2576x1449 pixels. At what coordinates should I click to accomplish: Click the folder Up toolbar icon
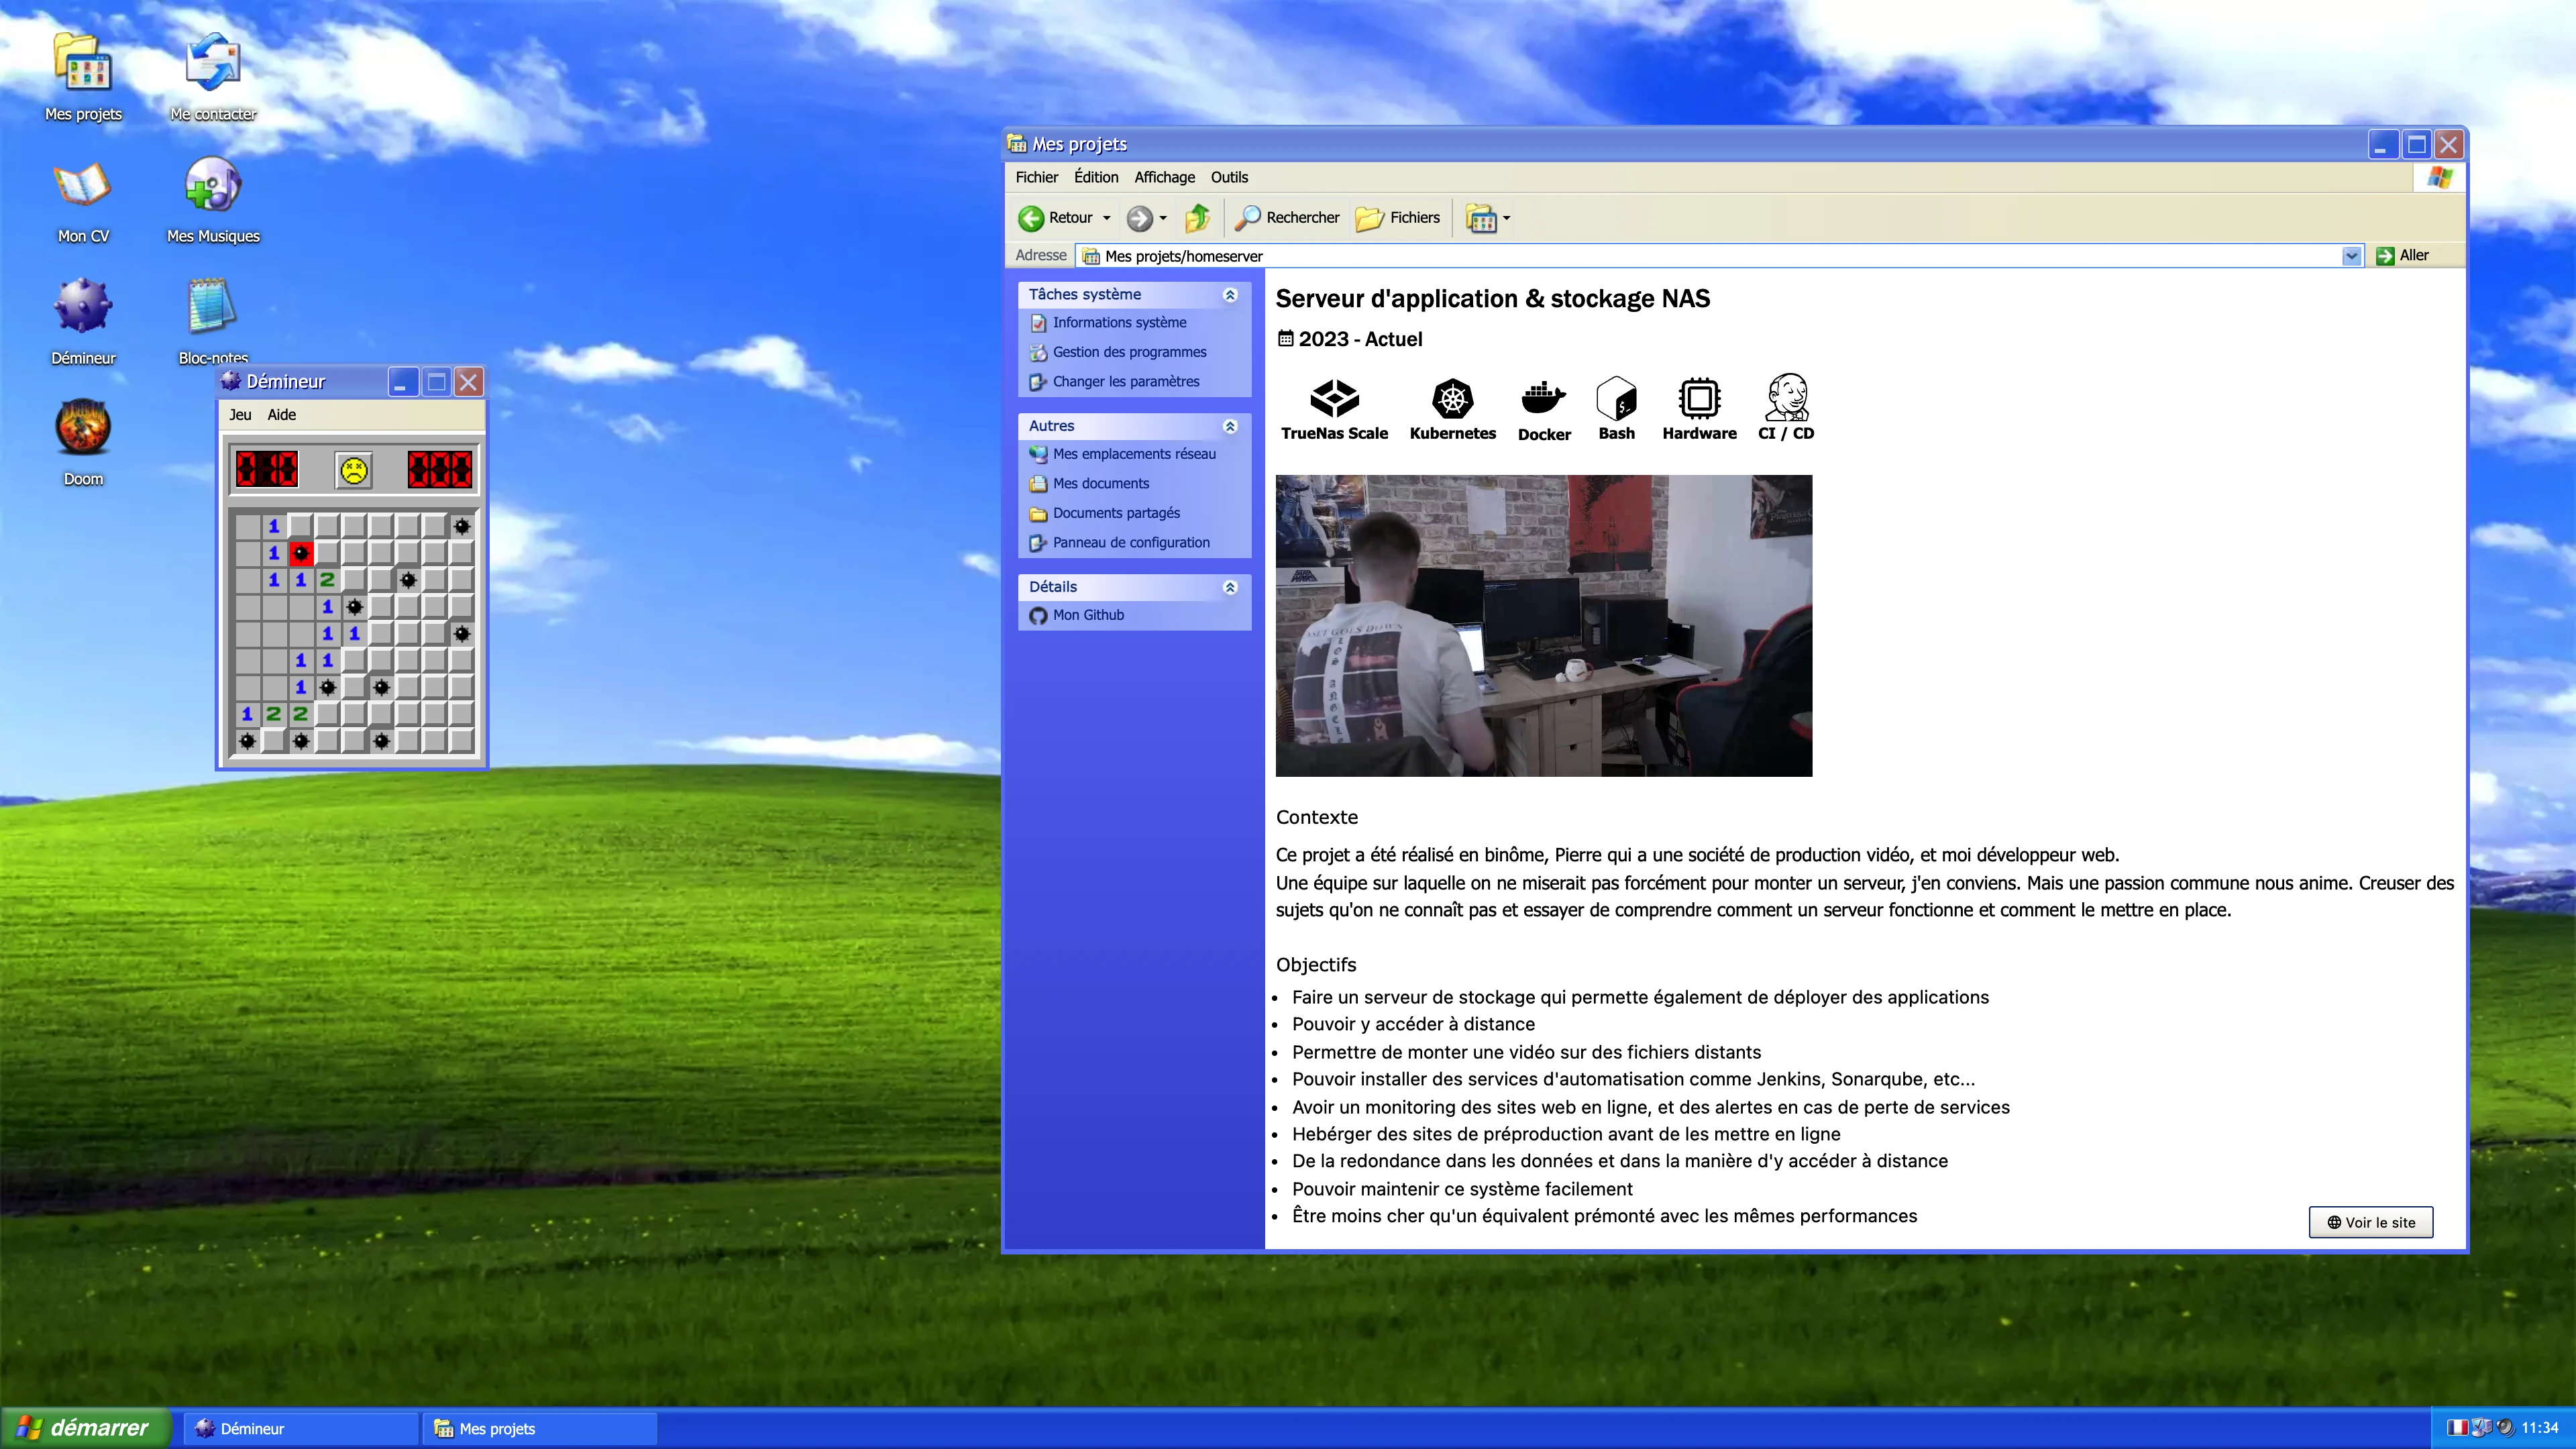tap(1197, 218)
